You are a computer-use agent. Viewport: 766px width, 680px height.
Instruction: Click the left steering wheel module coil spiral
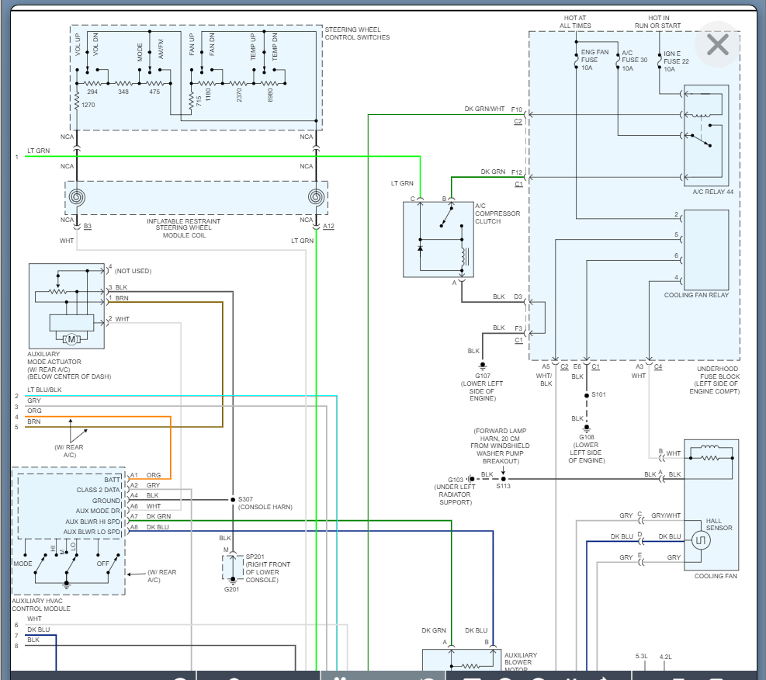pos(76,197)
